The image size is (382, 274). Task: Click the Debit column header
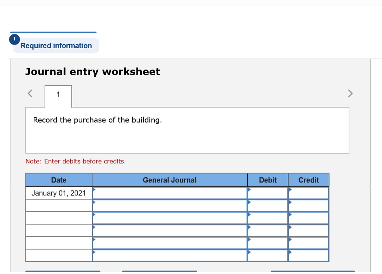(x=268, y=180)
